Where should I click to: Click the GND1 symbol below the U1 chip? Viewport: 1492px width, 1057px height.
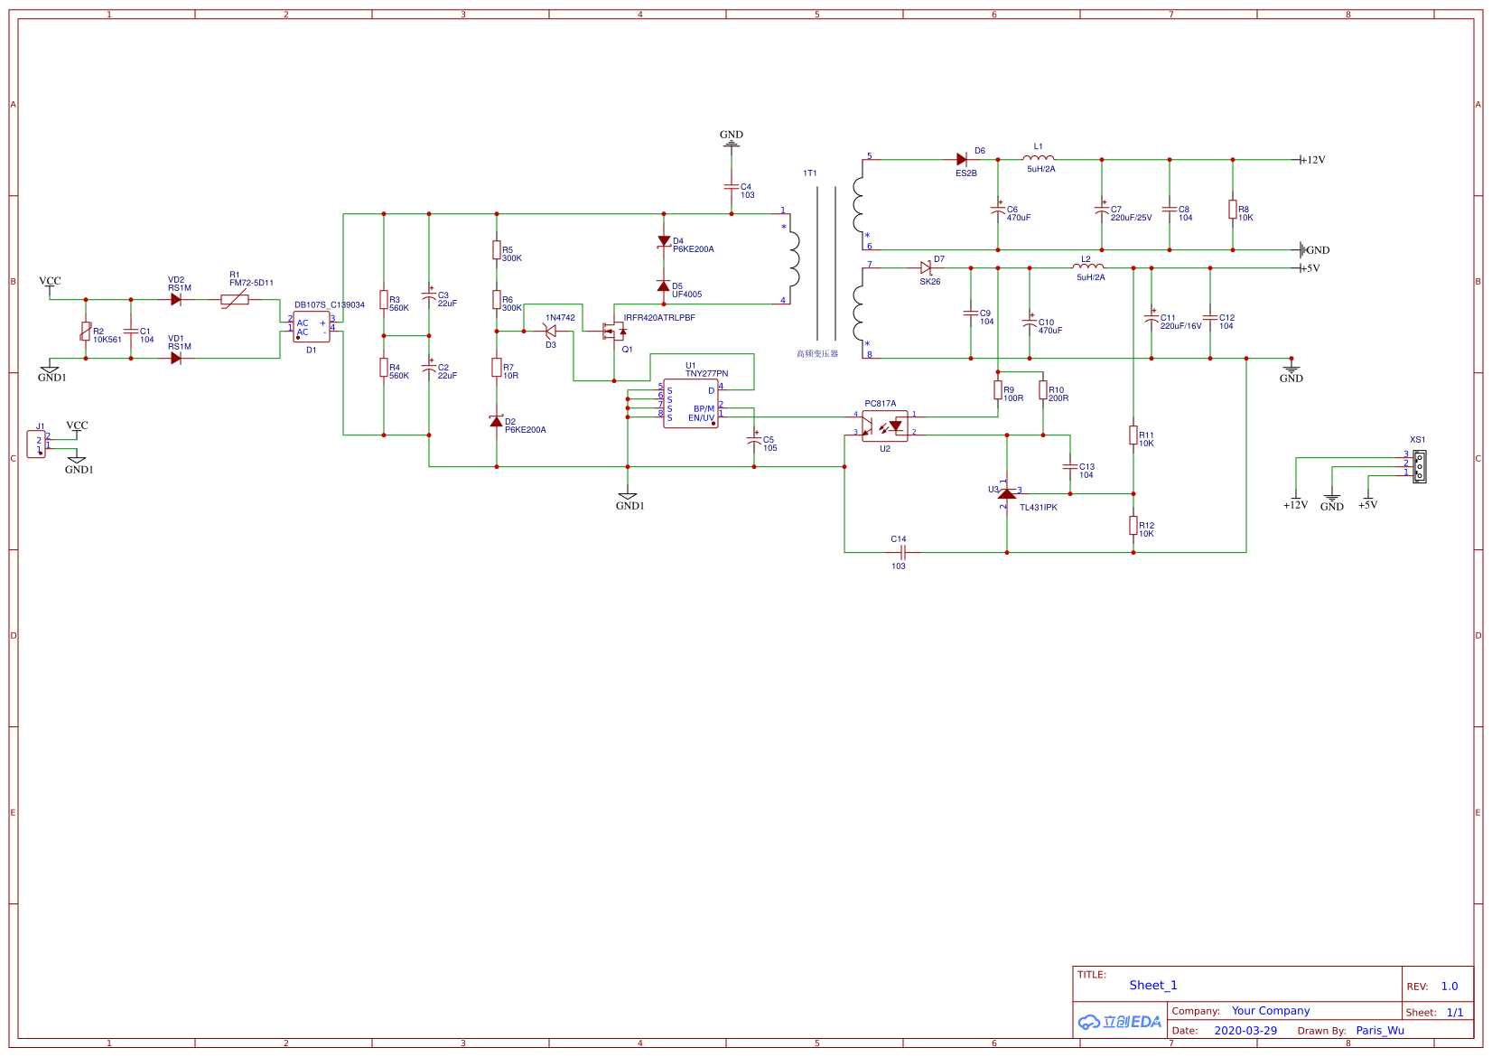(x=628, y=496)
